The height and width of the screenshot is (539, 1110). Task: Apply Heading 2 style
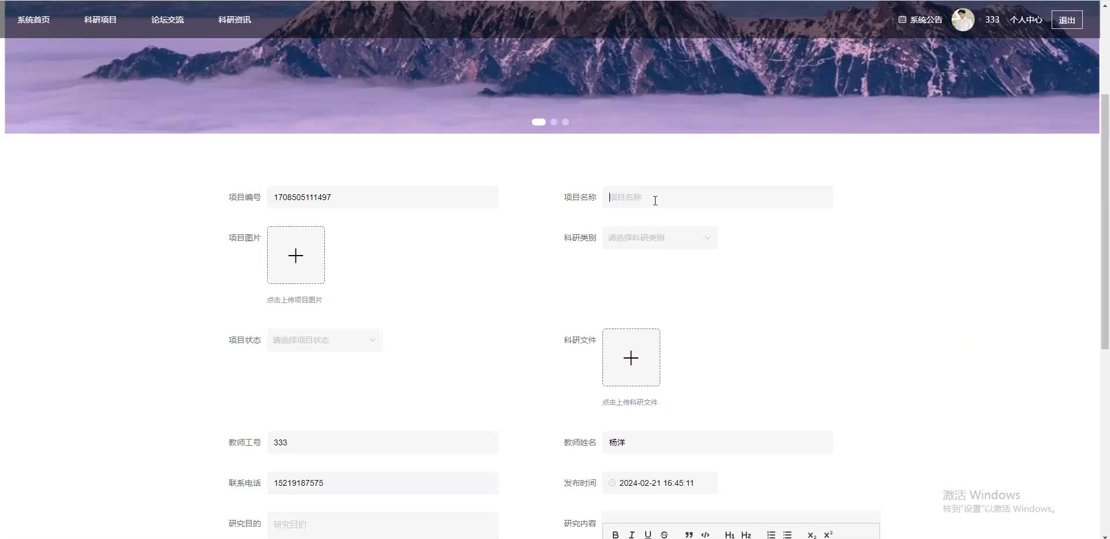[x=746, y=535]
